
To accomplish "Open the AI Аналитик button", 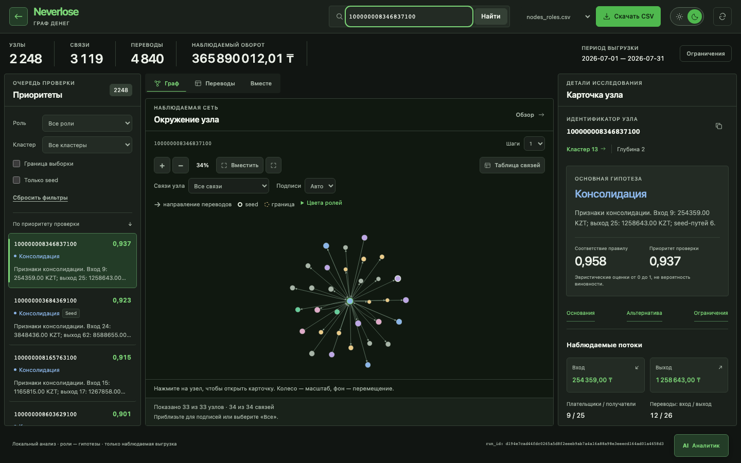I will point(701,446).
